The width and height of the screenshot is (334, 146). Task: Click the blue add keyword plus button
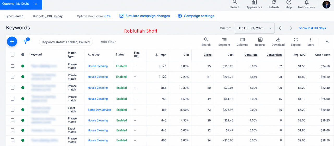(12, 42)
